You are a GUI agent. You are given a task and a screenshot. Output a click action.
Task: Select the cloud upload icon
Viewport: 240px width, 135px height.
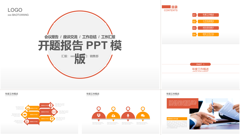(113, 116)
